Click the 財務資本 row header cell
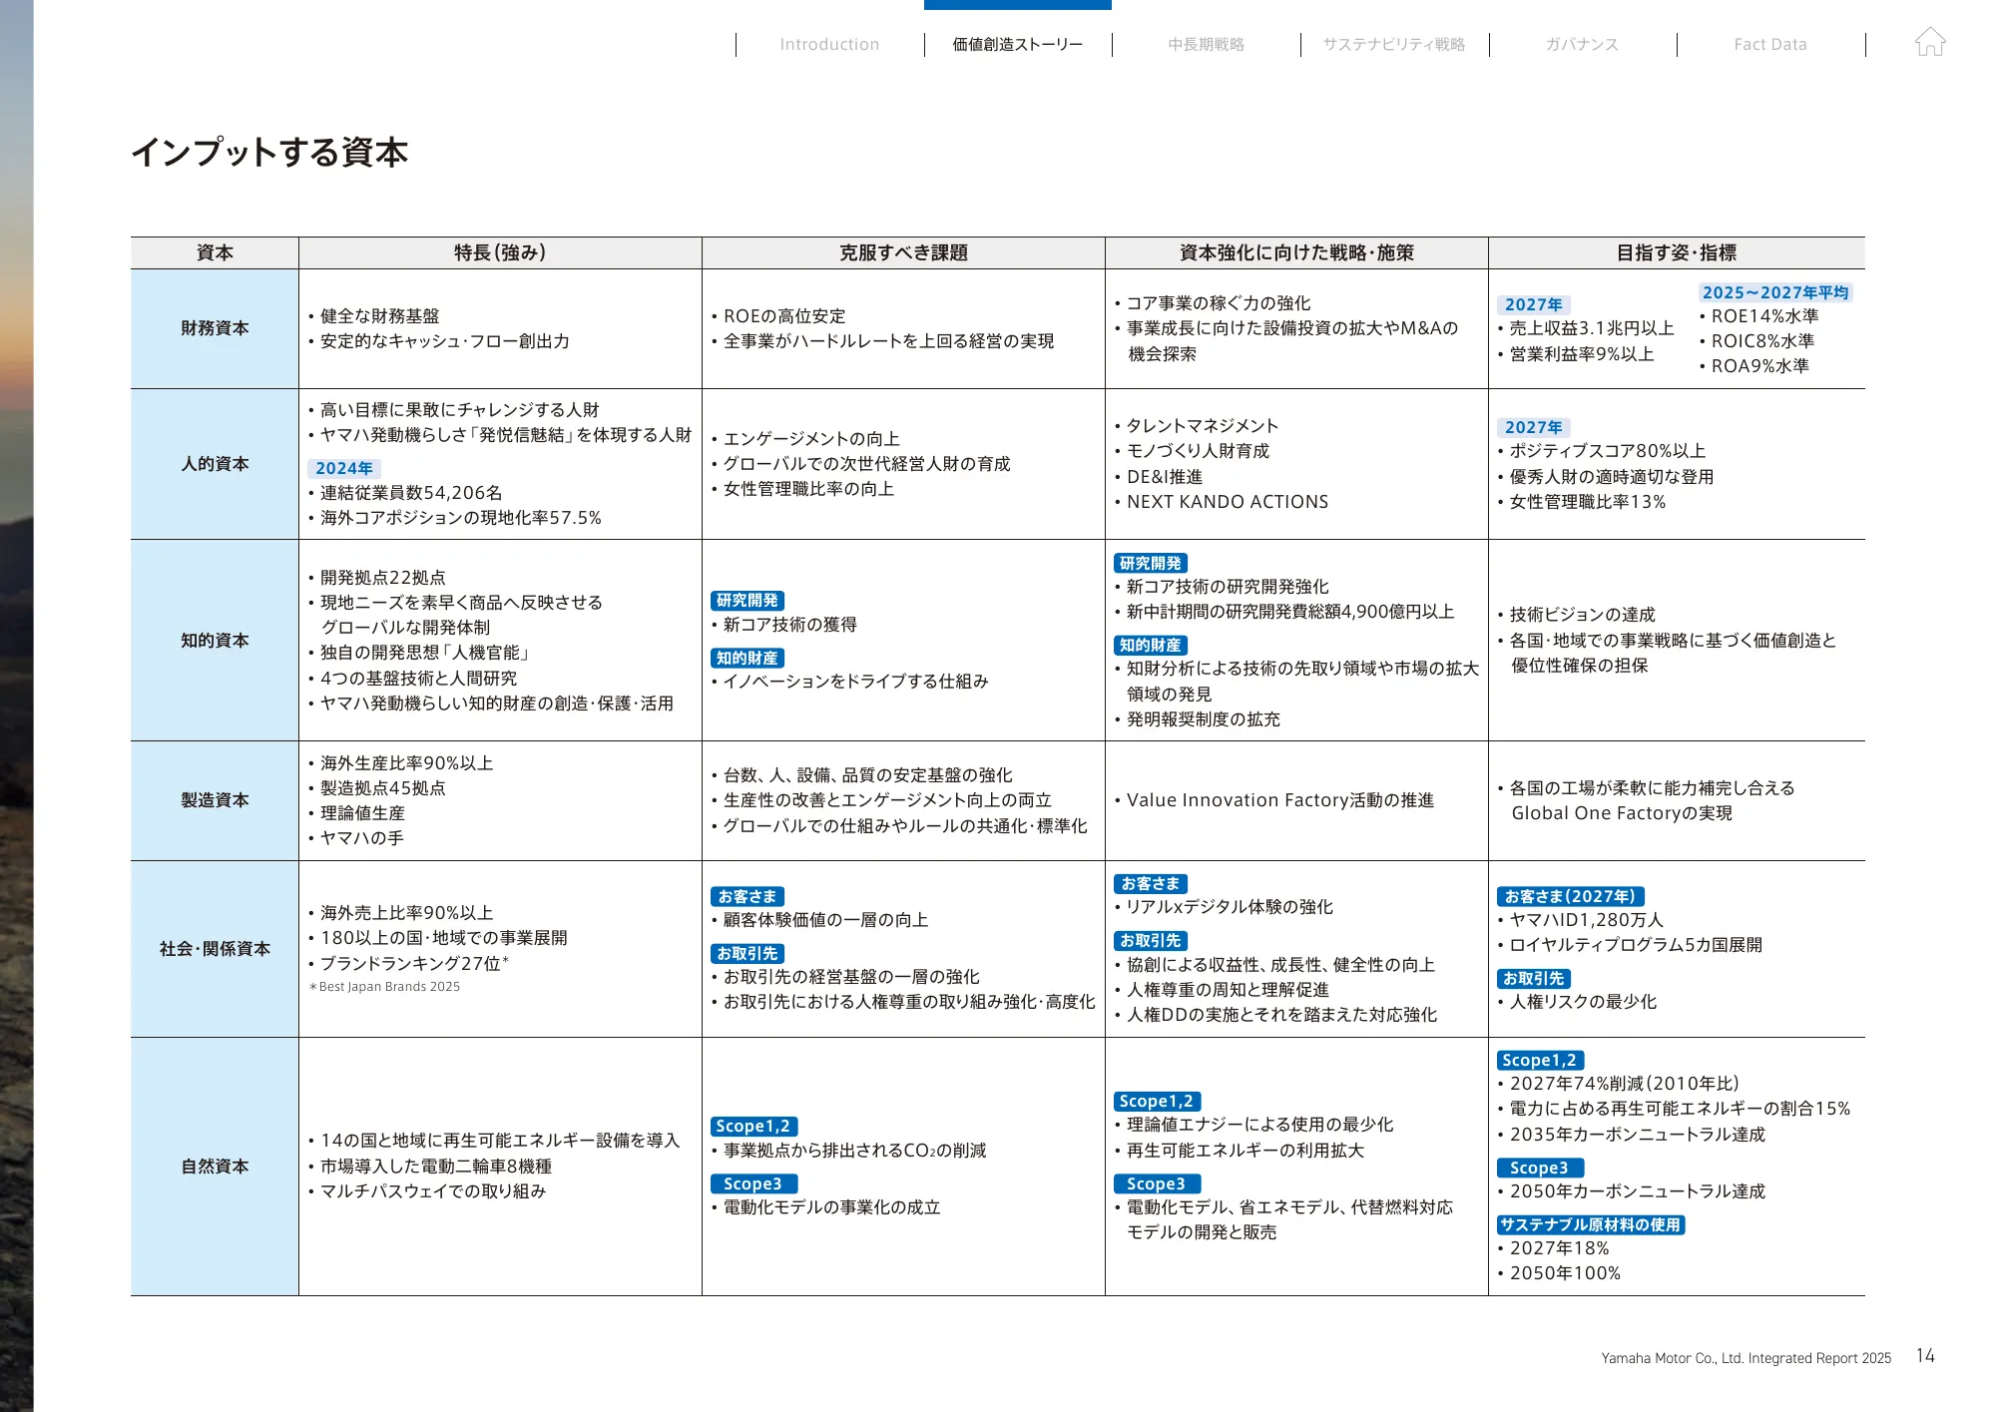Screen dimensions: 1996x1412 [x=213, y=327]
